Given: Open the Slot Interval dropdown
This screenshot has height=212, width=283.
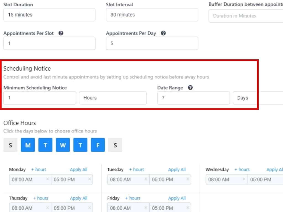Looking at the screenshot, I should [152, 15].
